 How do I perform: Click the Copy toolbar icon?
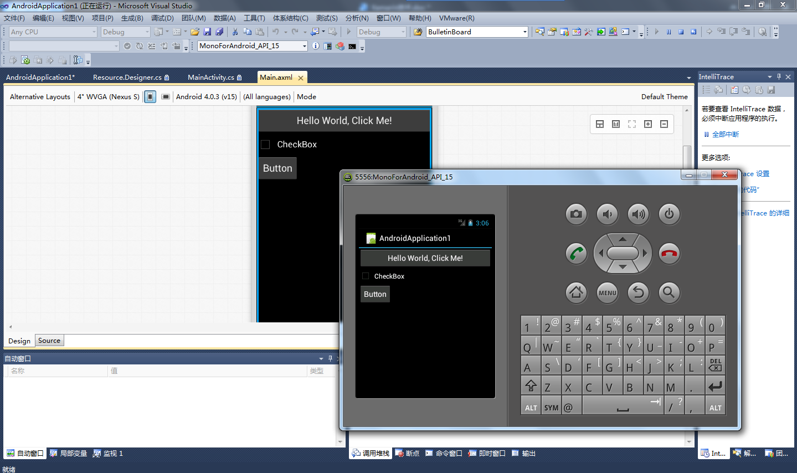tap(247, 32)
